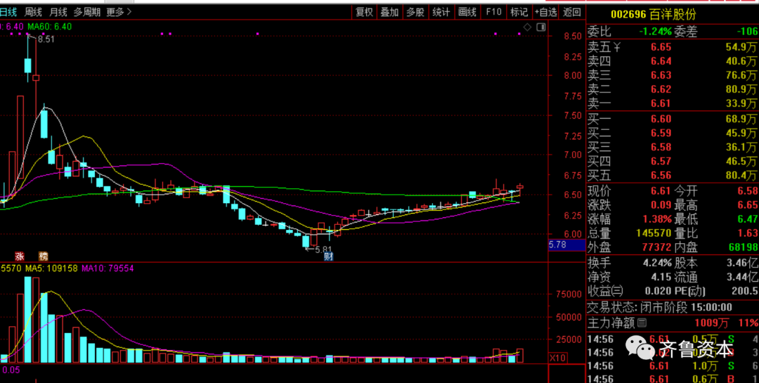Click the diamond marker icon above the chart
The image size is (759, 383).
coord(528,27)
